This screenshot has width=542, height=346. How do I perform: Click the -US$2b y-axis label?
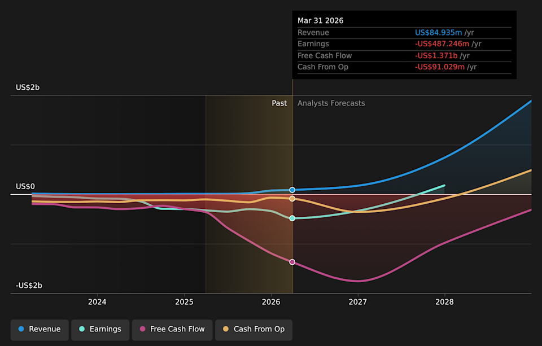[x=29, y=286]
